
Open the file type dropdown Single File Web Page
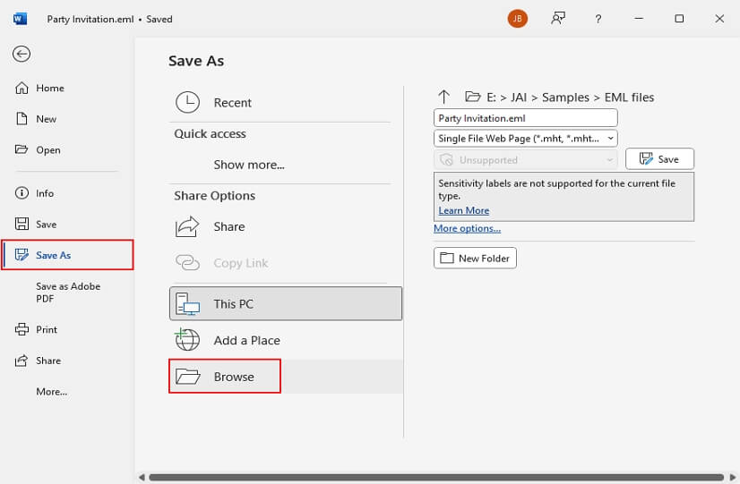tap(525, 138)
